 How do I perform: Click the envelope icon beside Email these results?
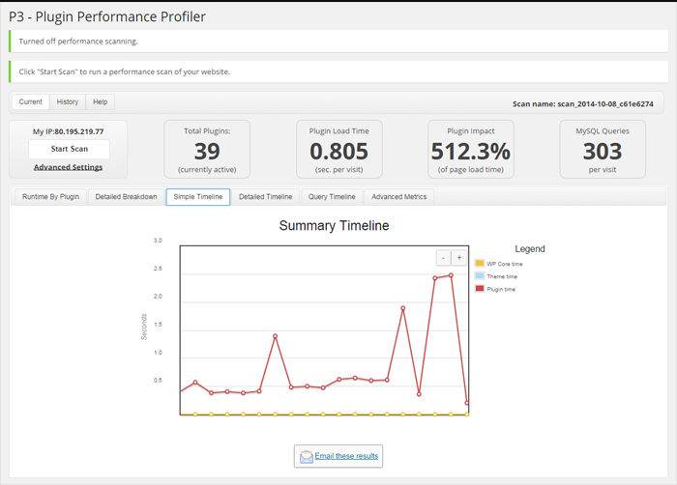pos(307,456)
